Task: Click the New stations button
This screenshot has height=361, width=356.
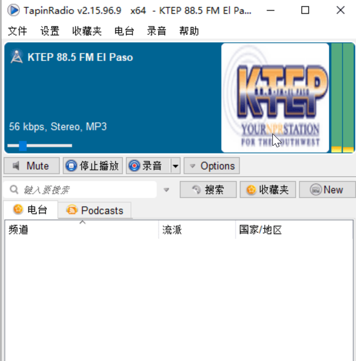Action: (327, 189)
